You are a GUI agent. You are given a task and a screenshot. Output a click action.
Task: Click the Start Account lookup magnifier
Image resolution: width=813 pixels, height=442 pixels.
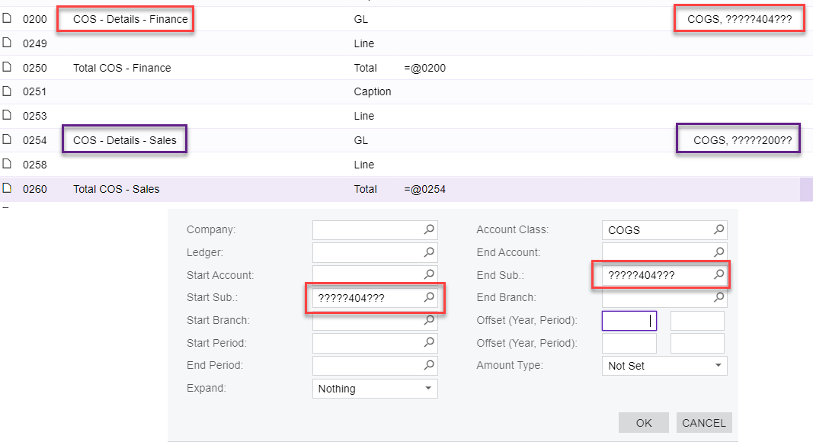429,274
